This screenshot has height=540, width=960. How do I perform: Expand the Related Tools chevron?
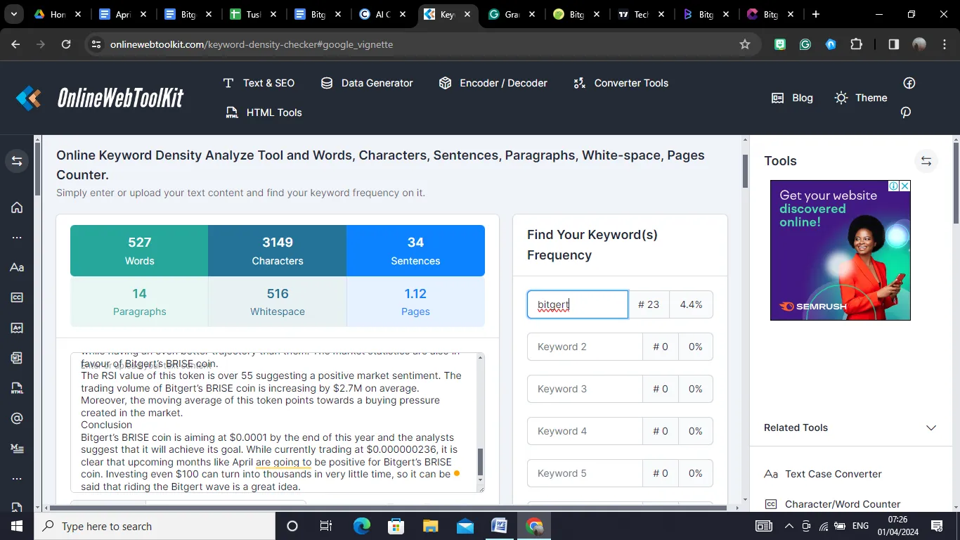[931, 427]
